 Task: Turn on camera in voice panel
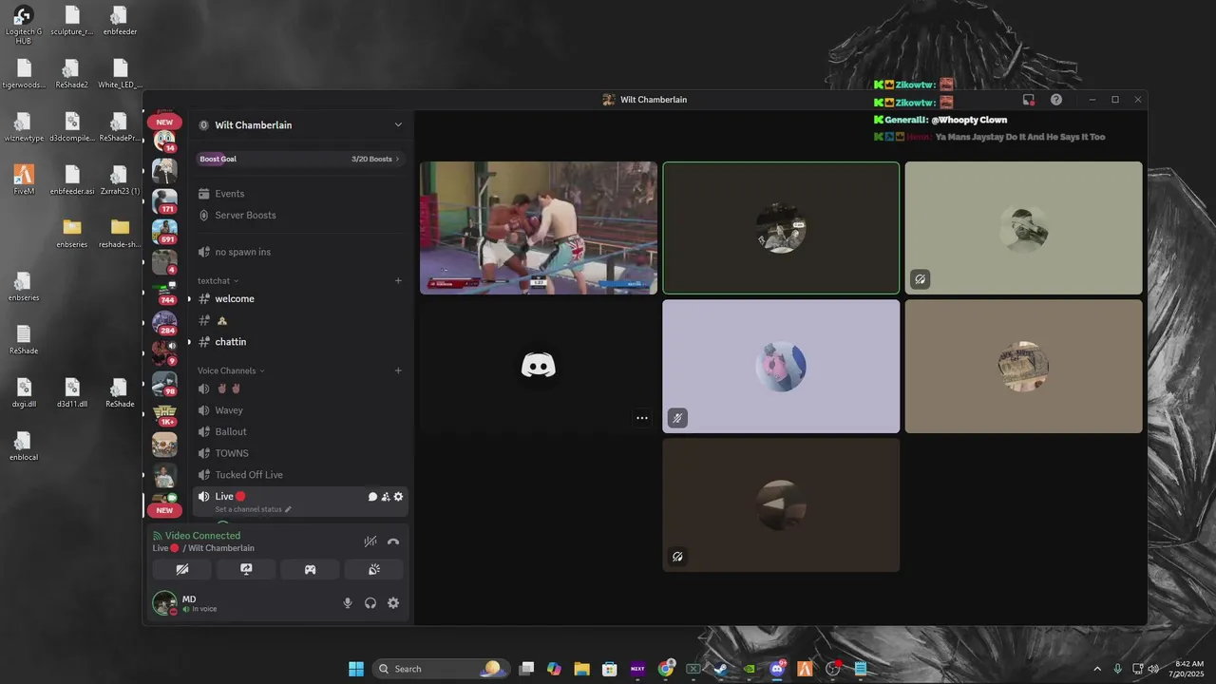[182, 569]
